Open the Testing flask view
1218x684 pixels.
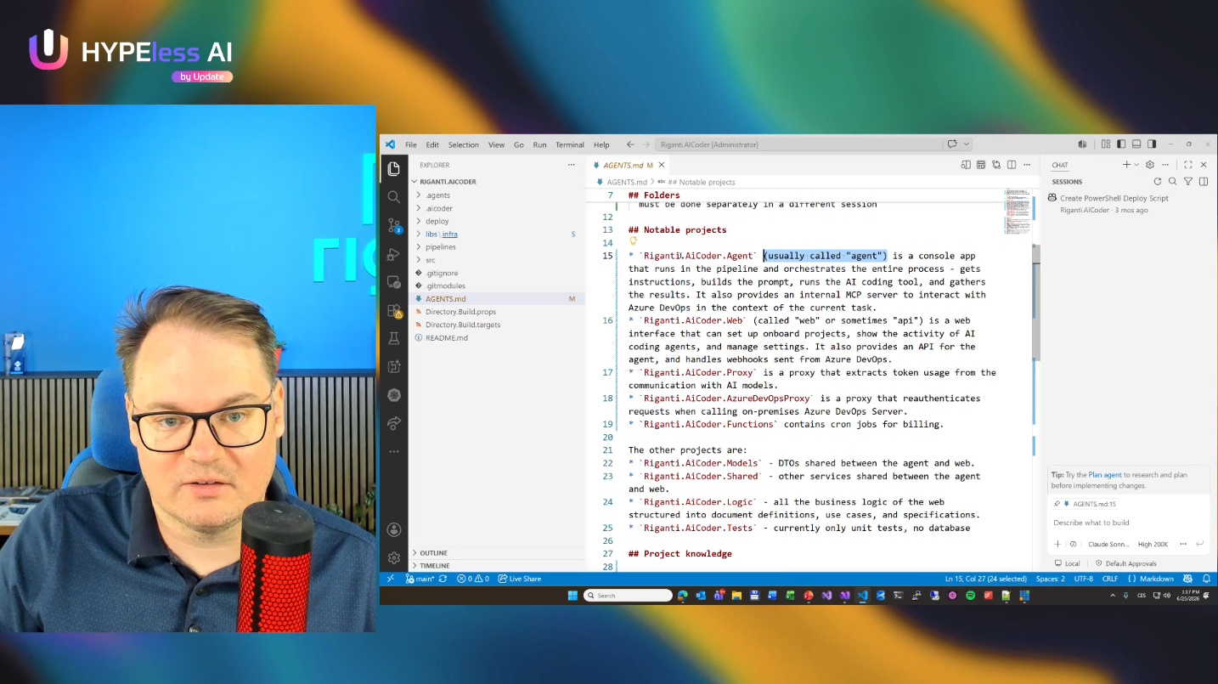coord(393,338)
